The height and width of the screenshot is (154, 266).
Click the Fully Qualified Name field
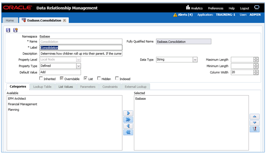tap(184, 42)
